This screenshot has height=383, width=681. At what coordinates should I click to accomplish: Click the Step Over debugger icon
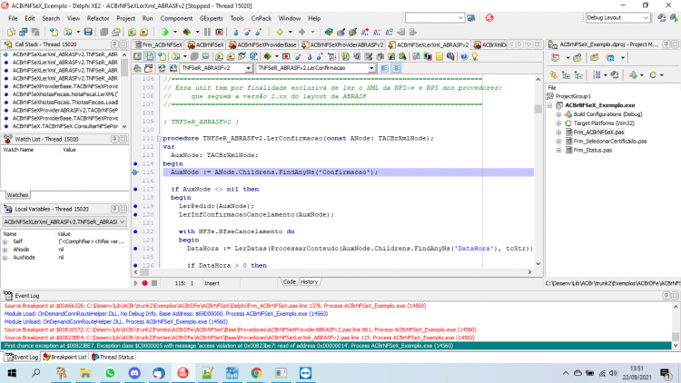pyautogui.click(x=247, y=32)
